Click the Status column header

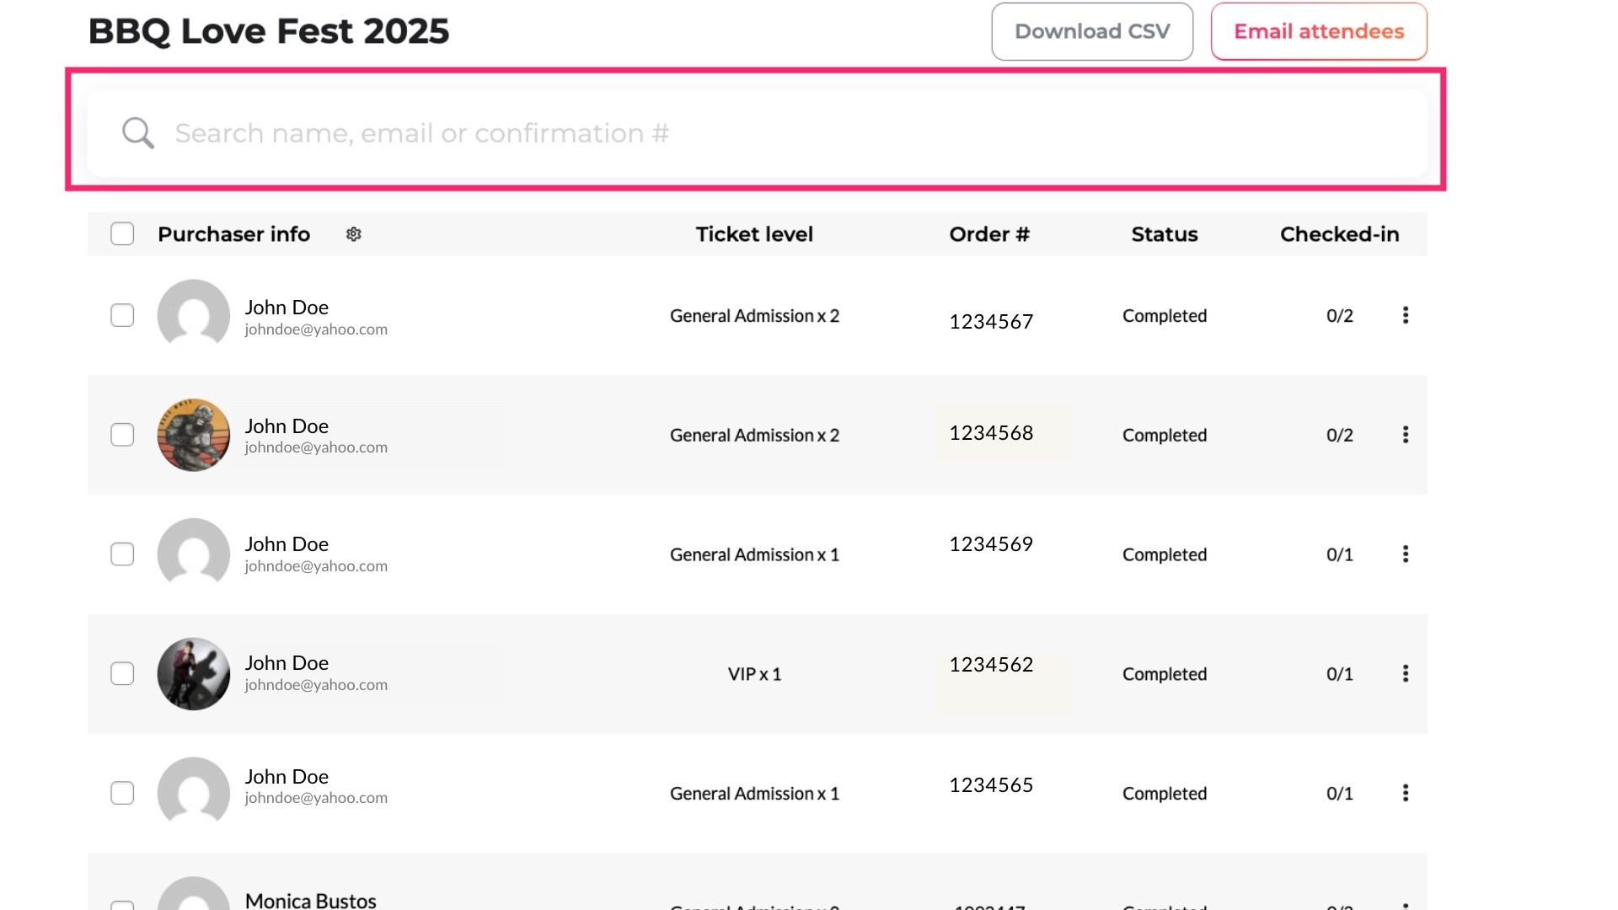point(1164,234)
